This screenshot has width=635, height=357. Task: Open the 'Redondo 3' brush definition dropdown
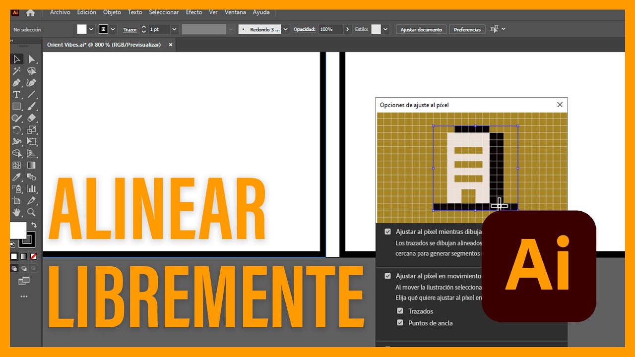coord(286,29)
